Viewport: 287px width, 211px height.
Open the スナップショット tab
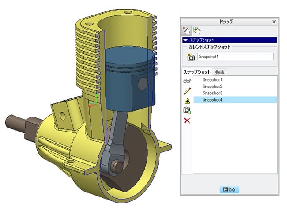click(x=197, y=72)
